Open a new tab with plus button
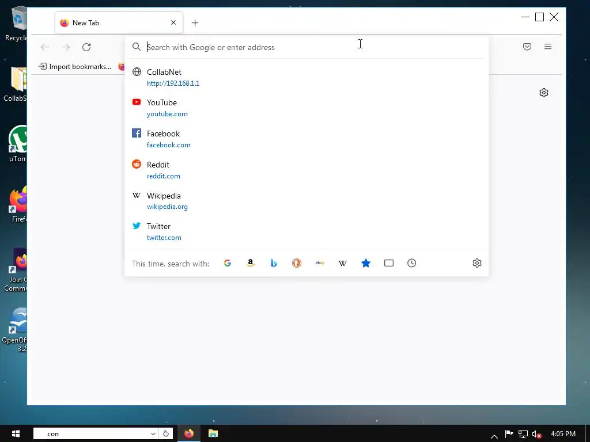This screenshot has width=590, height=442. tap(195, 23)
